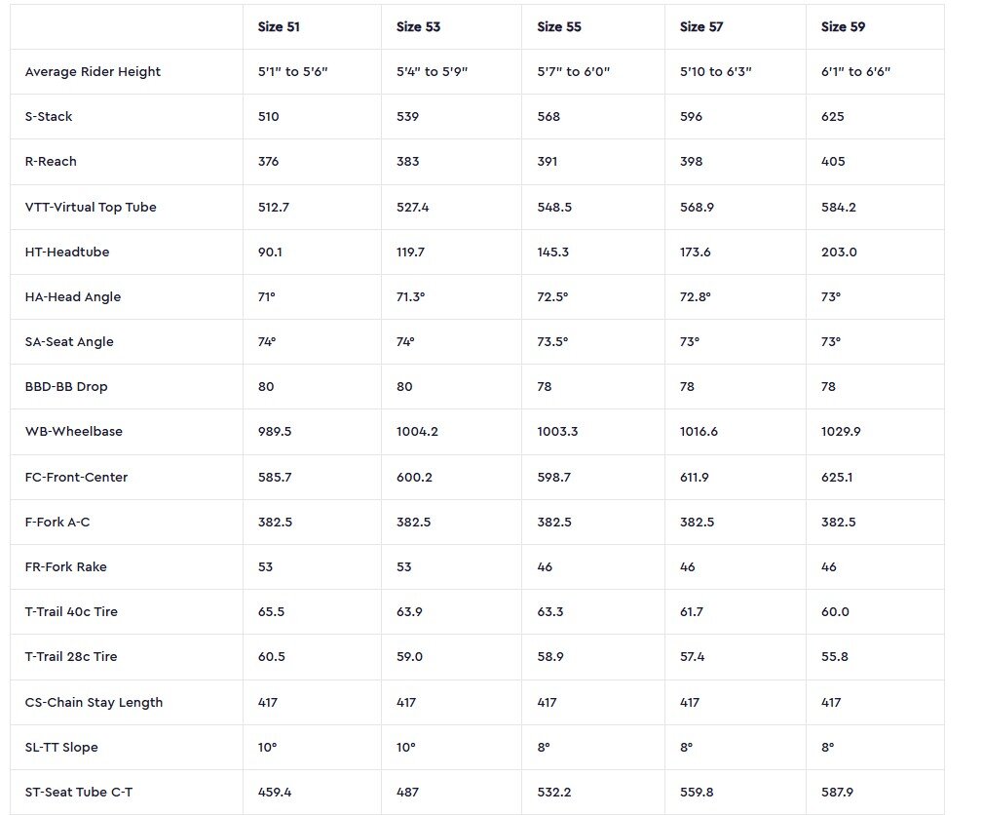
Task: Click the Size 55 column header
Action: click(x=559, y=26)
